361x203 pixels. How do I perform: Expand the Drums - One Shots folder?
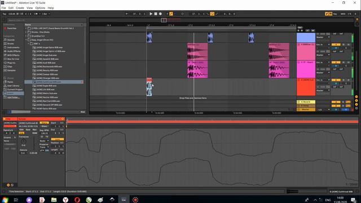tap(26, 32)
